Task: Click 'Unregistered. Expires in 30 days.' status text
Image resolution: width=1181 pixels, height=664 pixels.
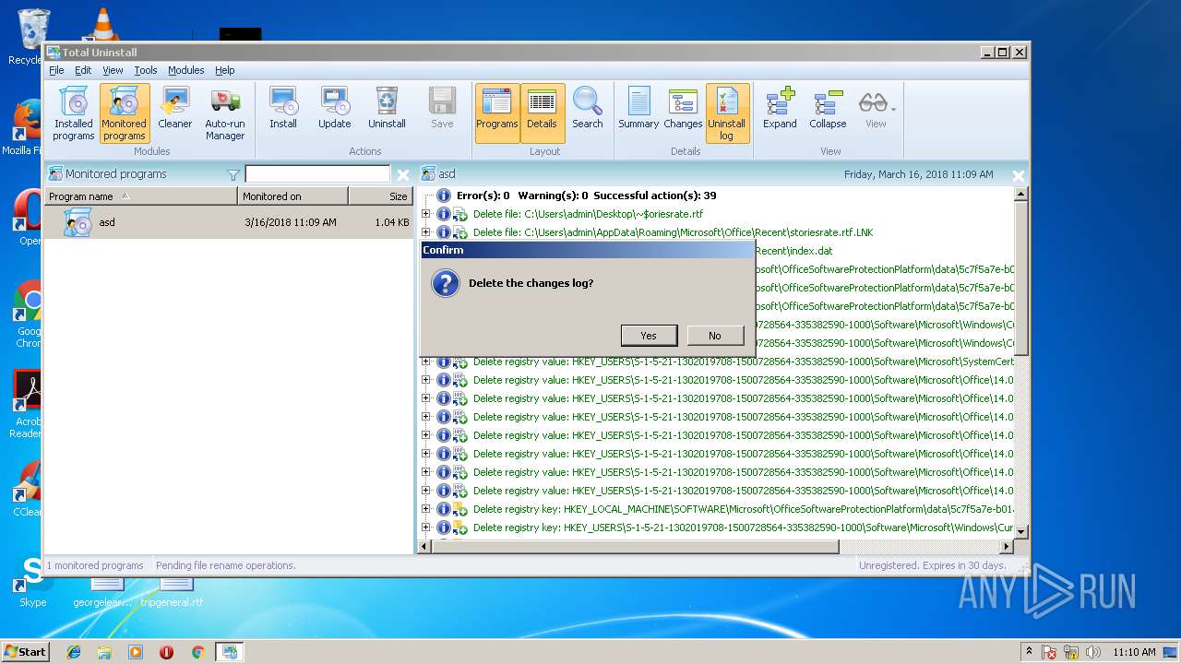Action: (933, 565)
